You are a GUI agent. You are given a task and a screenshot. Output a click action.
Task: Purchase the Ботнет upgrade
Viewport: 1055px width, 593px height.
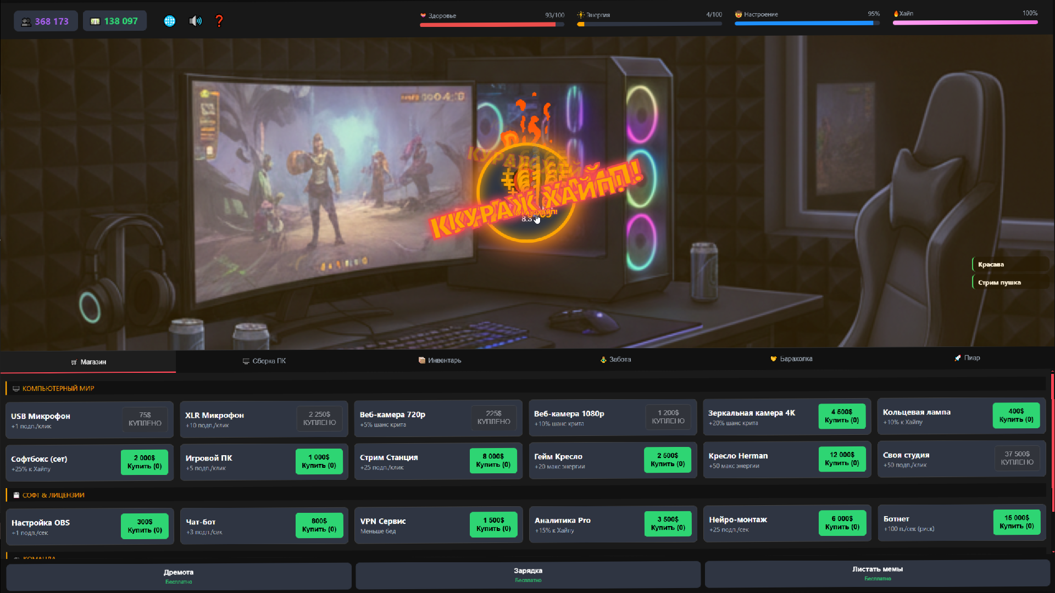[1016, 522]
